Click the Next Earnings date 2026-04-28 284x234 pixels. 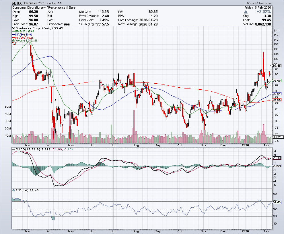[x=149, y=24]
